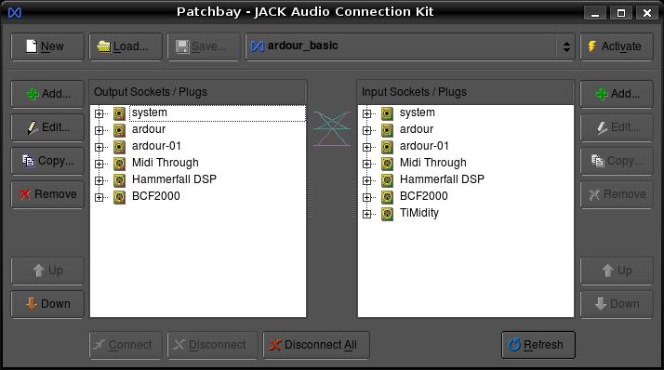Viewport: 664px width, 370px height.
Task: Click the Load folder icon
Action: pos(104,46)
